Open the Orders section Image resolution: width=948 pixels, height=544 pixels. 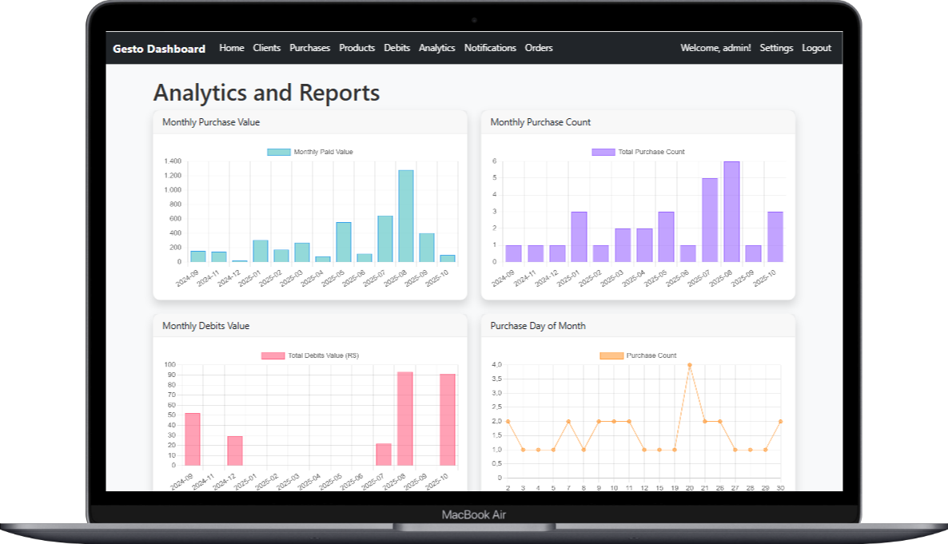[x=539, y=48]
